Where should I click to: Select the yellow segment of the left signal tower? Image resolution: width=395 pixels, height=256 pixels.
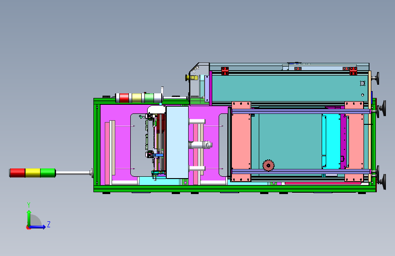click(x=33, y=173)
